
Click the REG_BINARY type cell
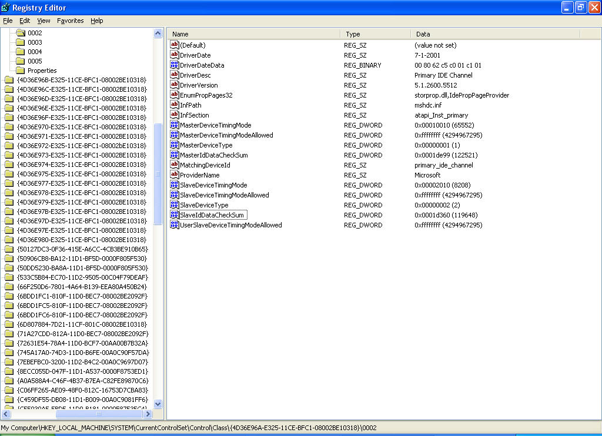click(x=362, y=65)
